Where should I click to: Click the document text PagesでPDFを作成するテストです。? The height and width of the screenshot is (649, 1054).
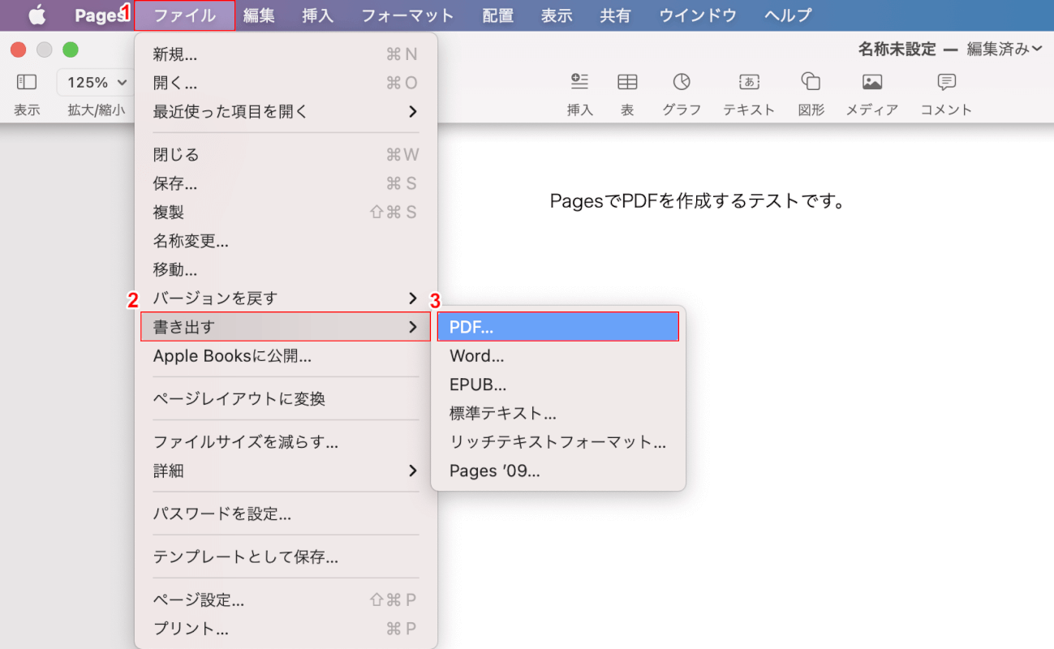click(698, 201)
